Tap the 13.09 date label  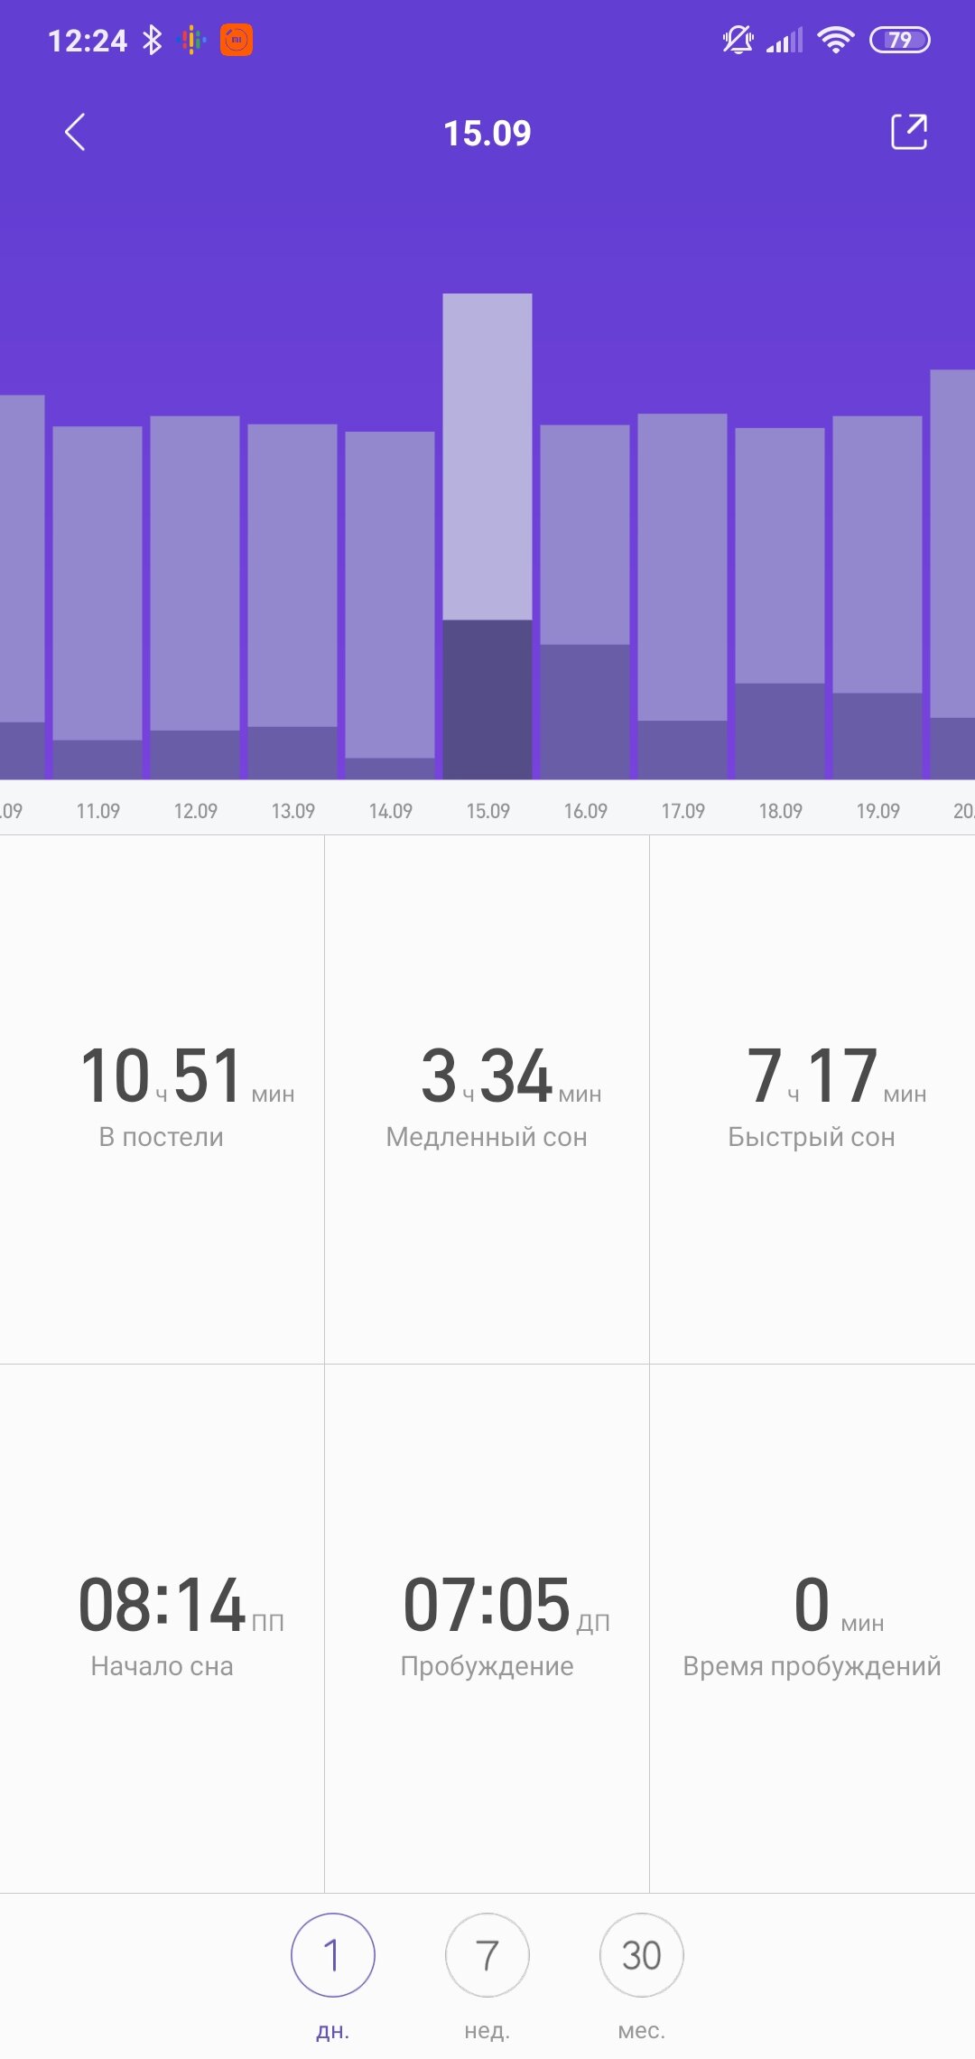pos(292,811)
